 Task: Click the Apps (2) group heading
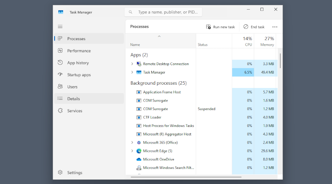[x=139, y=55]
